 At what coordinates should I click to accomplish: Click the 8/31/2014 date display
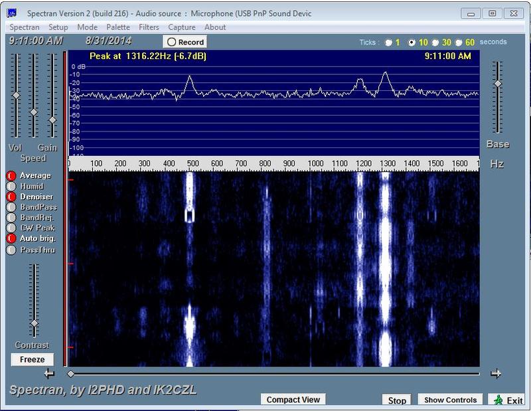coord(108,41)
